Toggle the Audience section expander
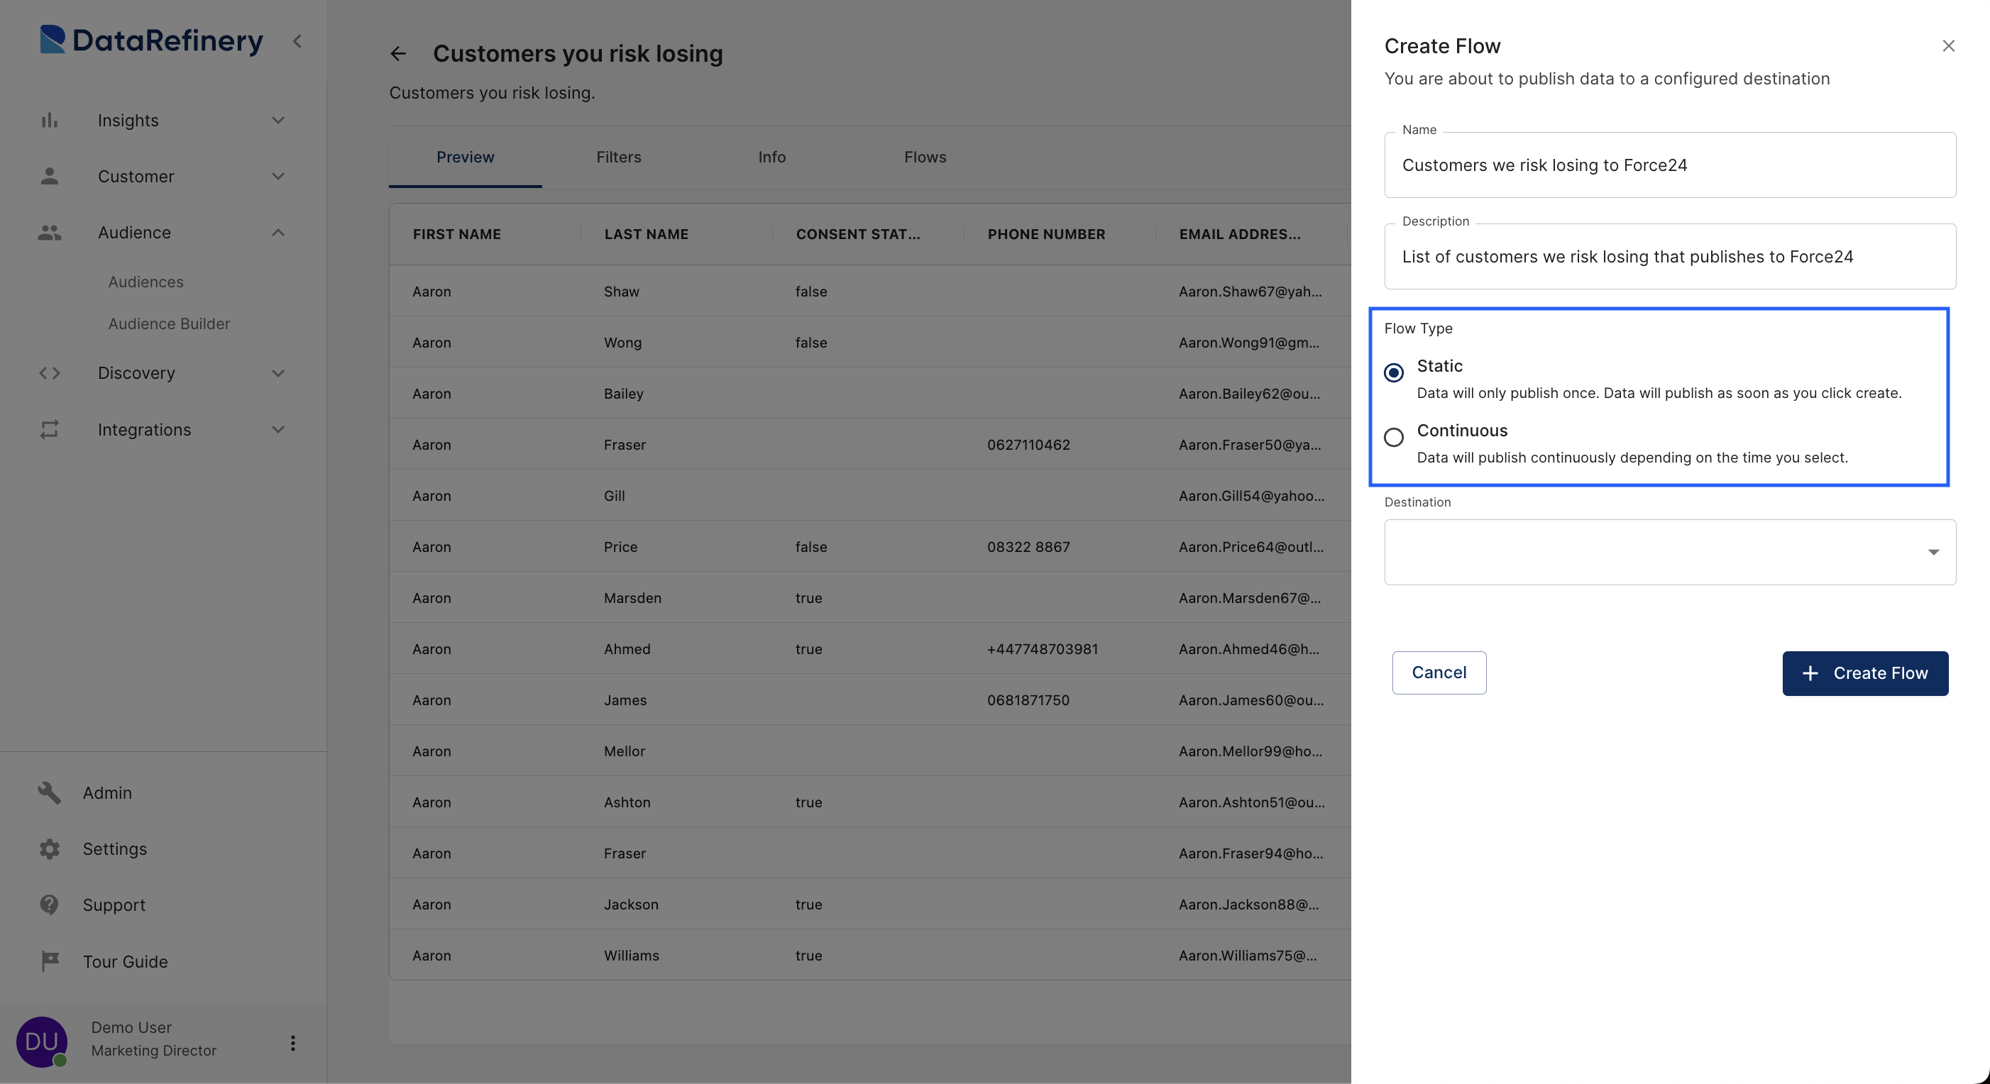The height and width of the screenshot is (1084, 1990). (276, 232)
